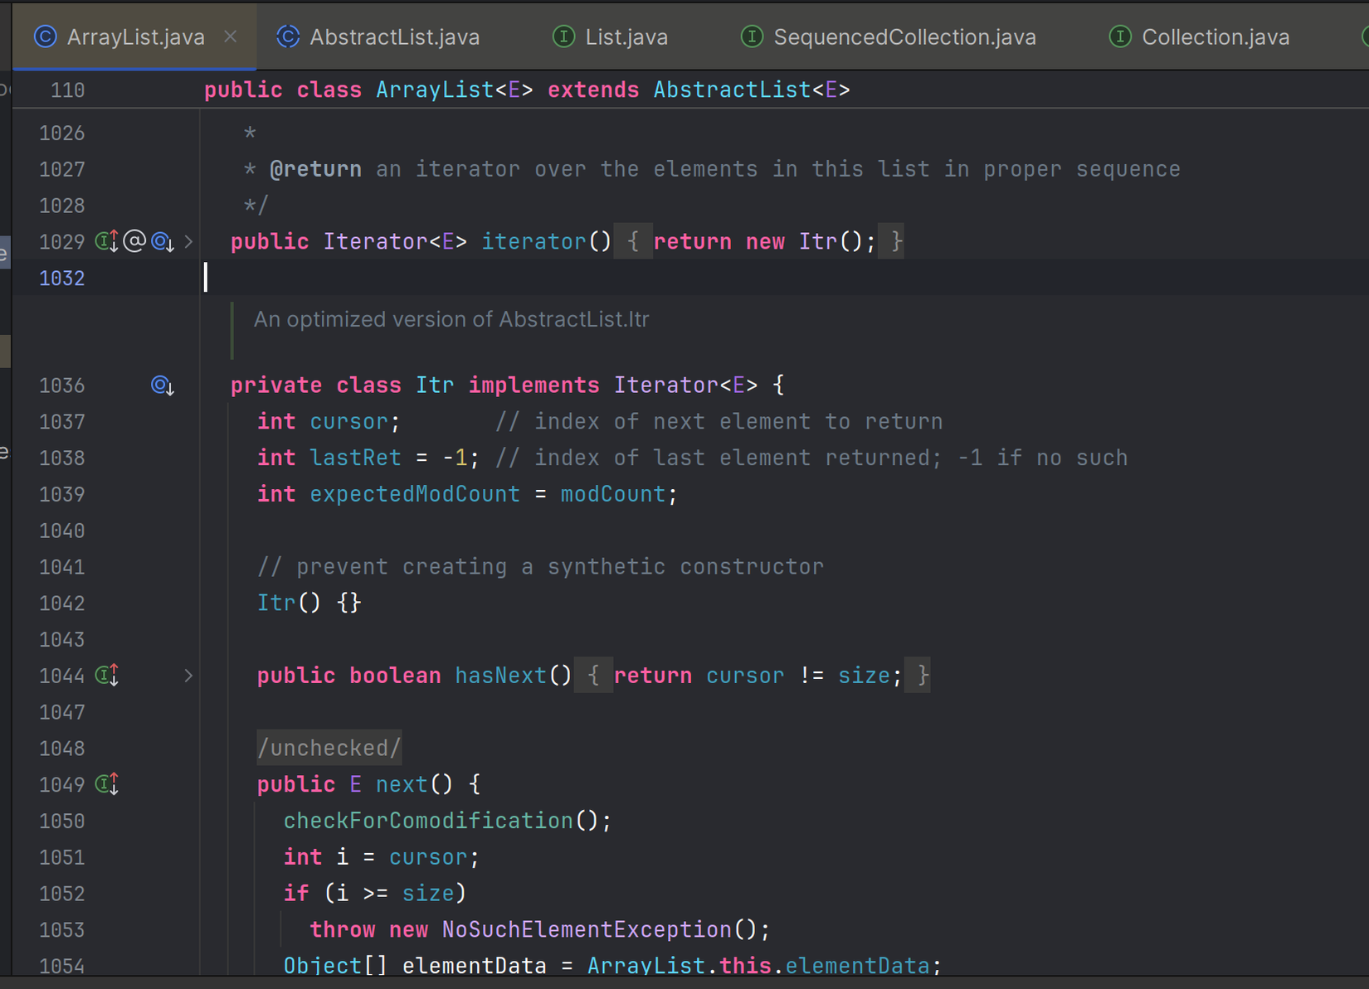Close the ArrayList.java tab
Image resolution: width=1369 pixels, height=989 pixels.
(230, 36)
